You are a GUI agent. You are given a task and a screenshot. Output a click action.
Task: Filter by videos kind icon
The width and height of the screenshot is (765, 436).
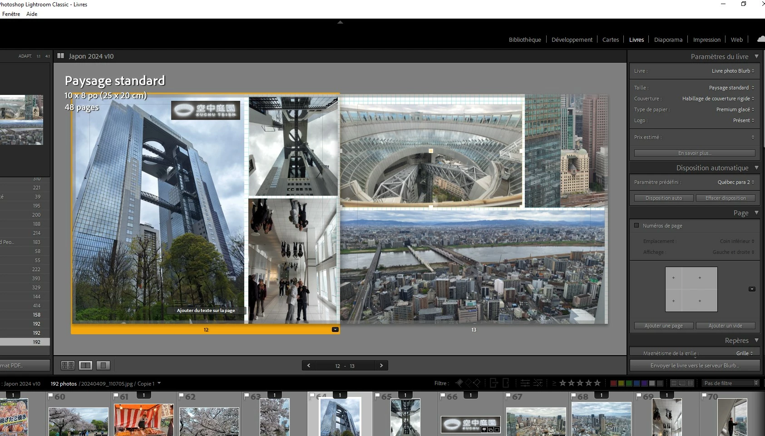point(691,383)
